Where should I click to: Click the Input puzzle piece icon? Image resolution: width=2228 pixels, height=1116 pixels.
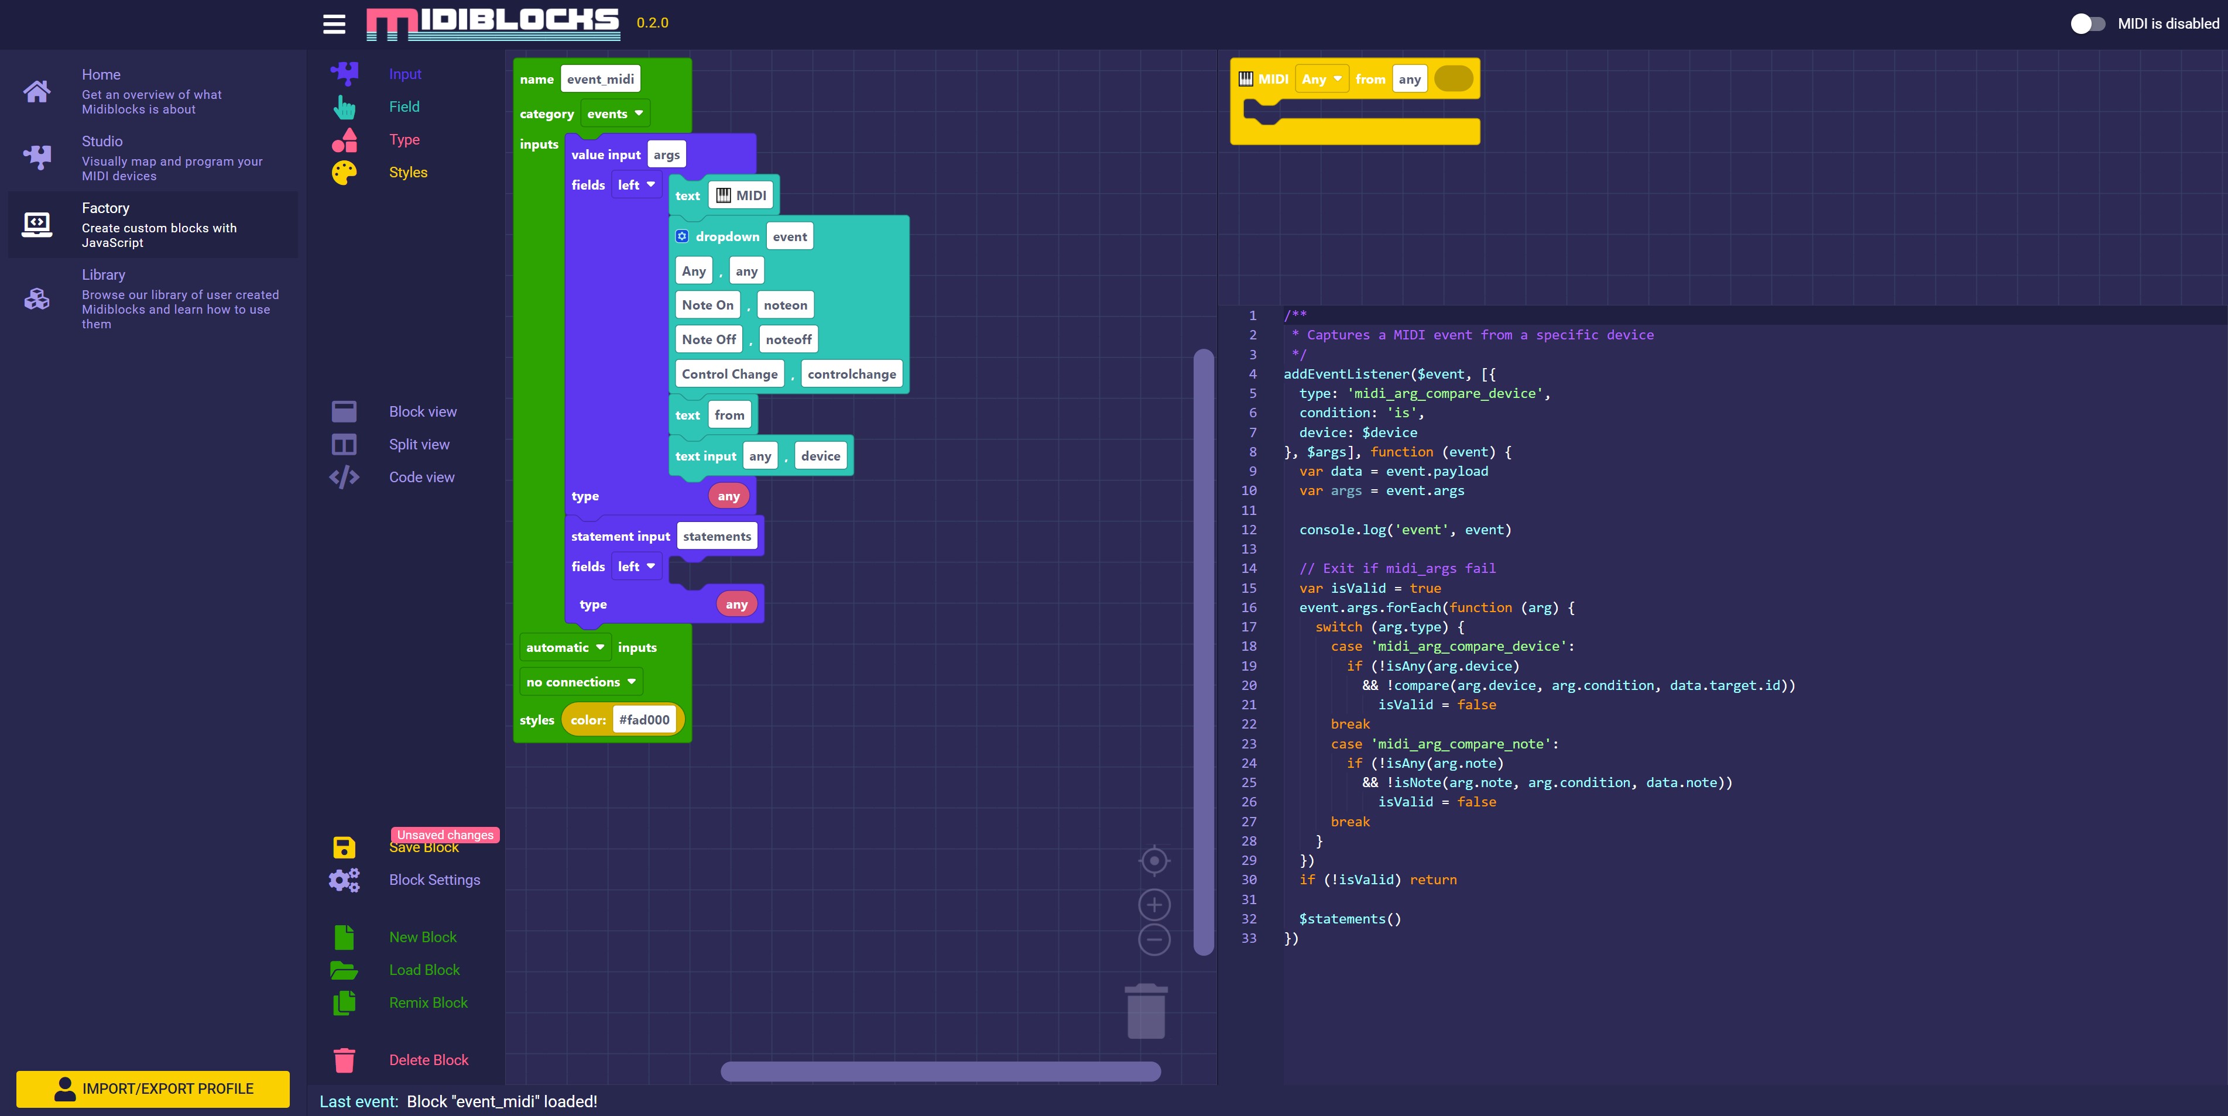pyautogui.click(x=344, y=74)
